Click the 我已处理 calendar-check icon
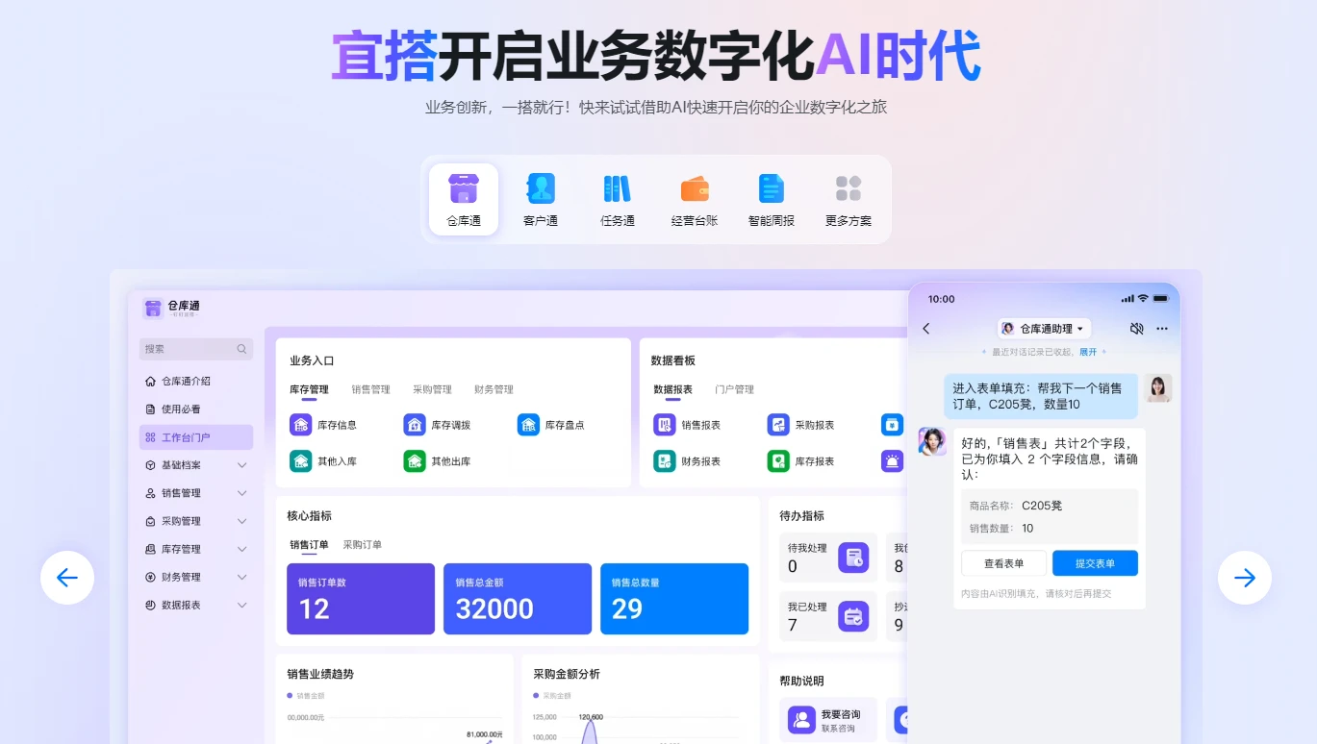This screenshot has height=744, width=1317. 853,616
